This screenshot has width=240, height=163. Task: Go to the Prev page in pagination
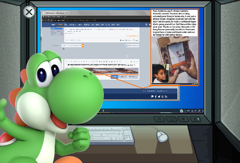pyautogui.click(x=64, y=46)
